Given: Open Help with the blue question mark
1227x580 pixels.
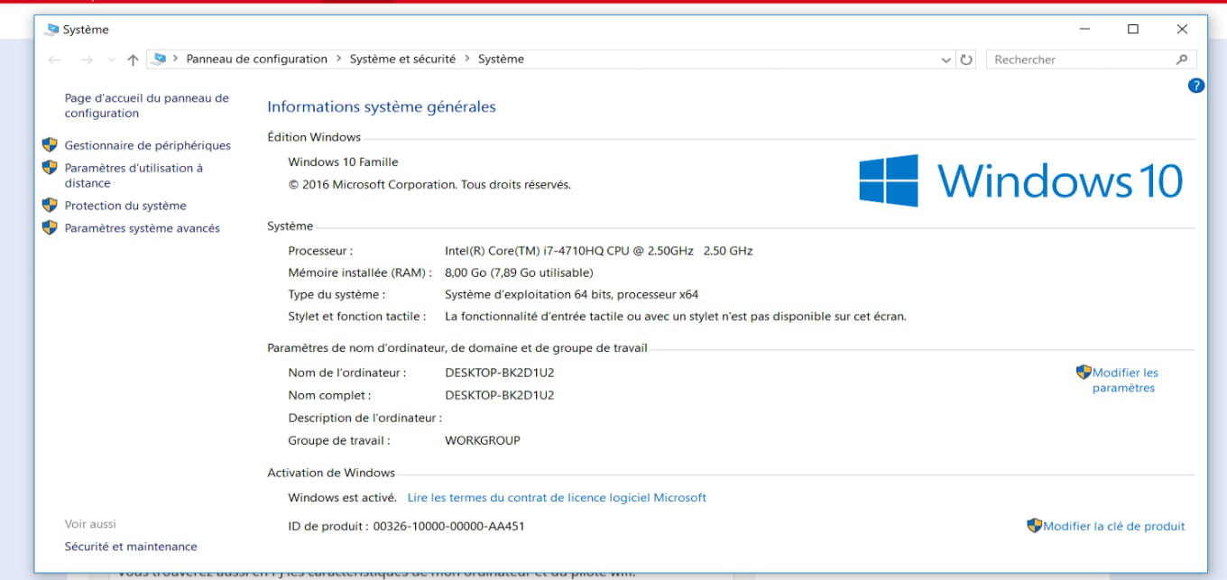Looking at the screenshot, I should (x=1196, y=86).
